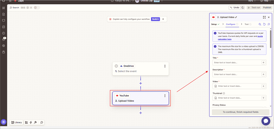Insert data with plus button in Video

(x=263, y=86)
